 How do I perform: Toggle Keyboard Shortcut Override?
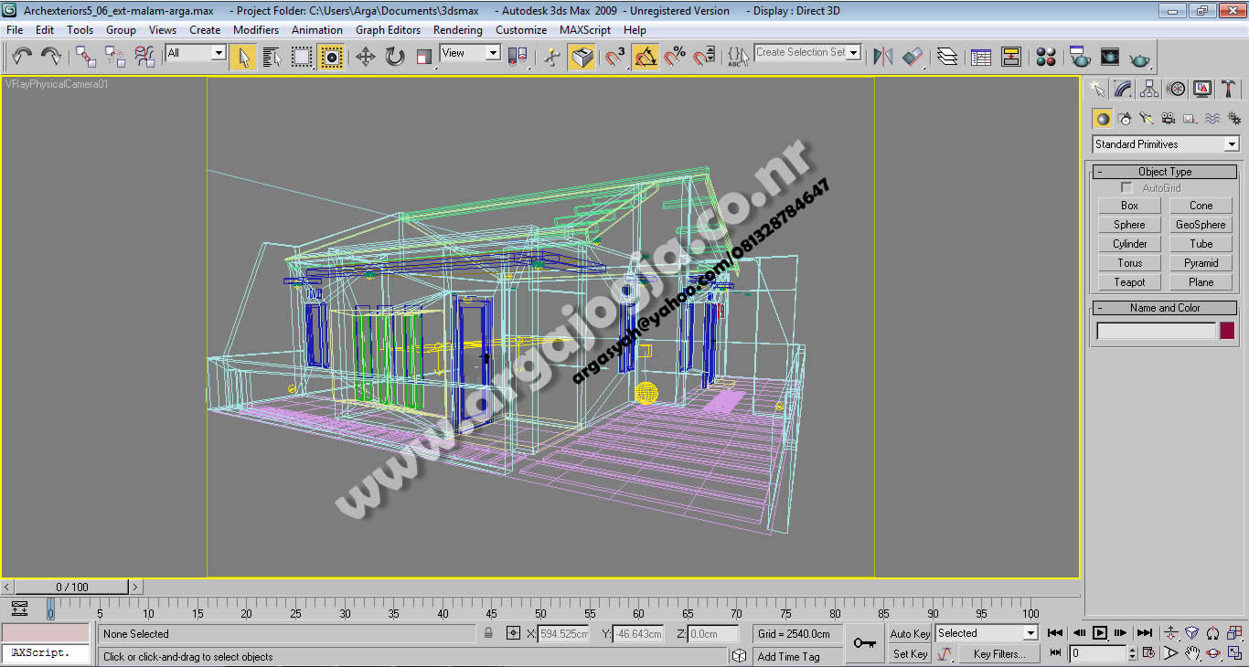582,57
